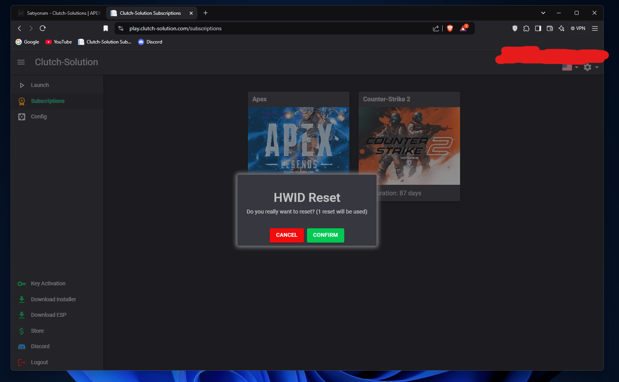Toggle the VPN button

click(578, 28)
